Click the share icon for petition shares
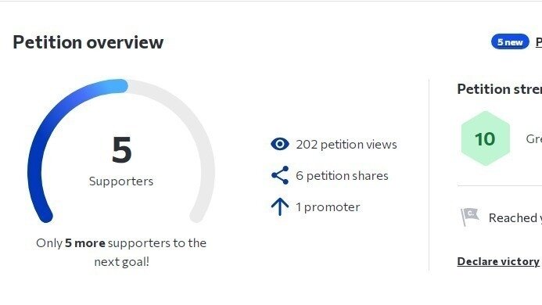542x305 pixels. click(280, 175)
